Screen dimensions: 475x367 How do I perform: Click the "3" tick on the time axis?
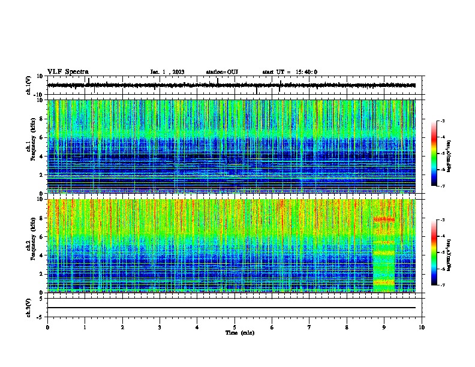click(160, 327)
